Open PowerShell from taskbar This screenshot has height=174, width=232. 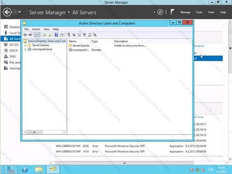25,170
